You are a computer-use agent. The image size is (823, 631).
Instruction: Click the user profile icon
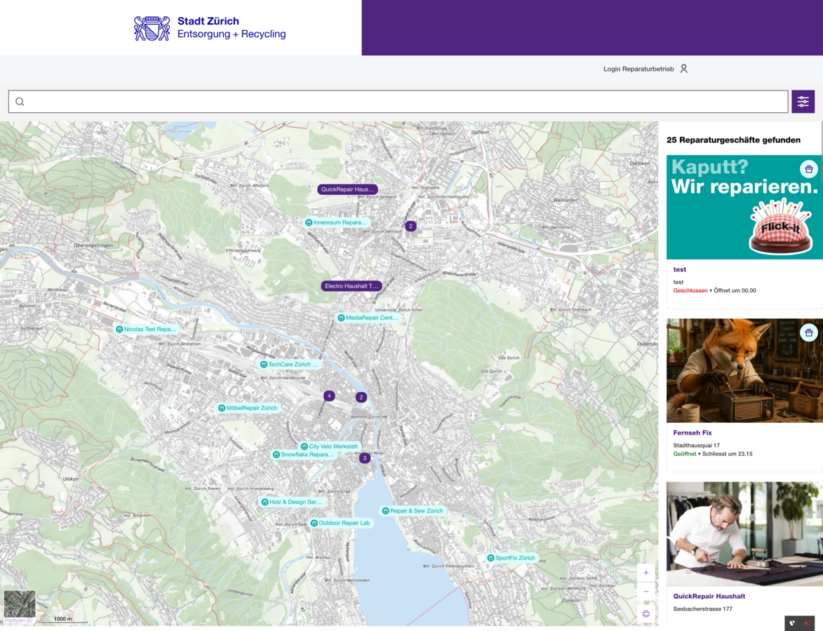684,69
